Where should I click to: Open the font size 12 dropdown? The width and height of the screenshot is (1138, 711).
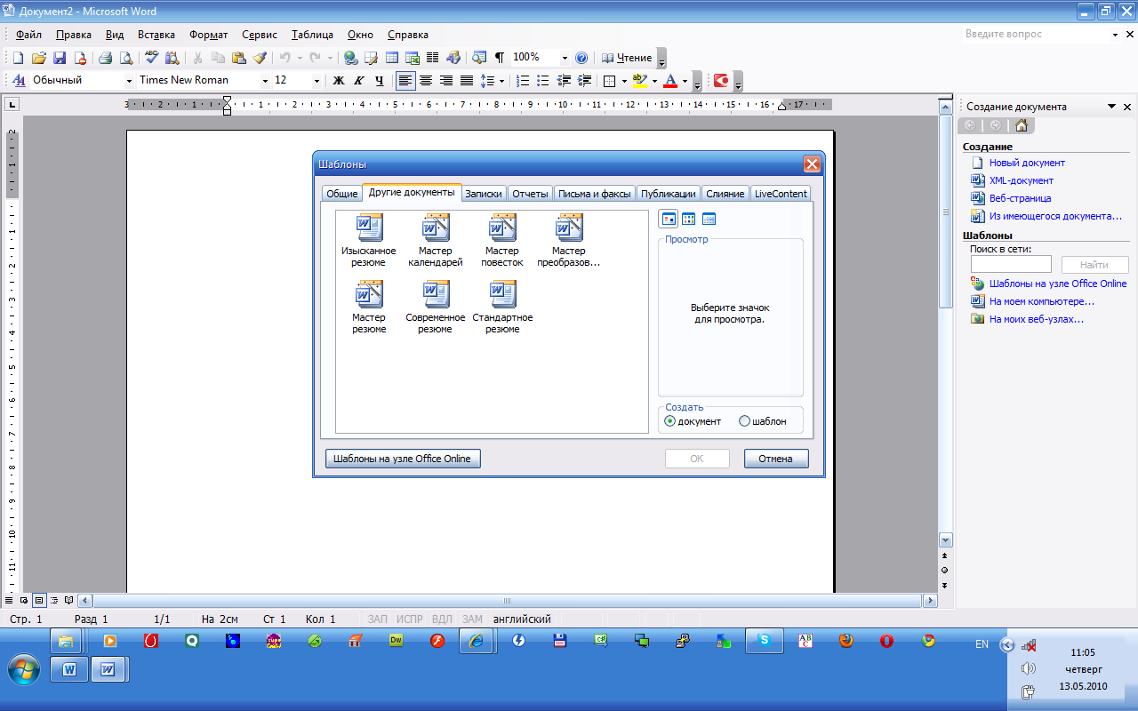(x=317, y=81)
